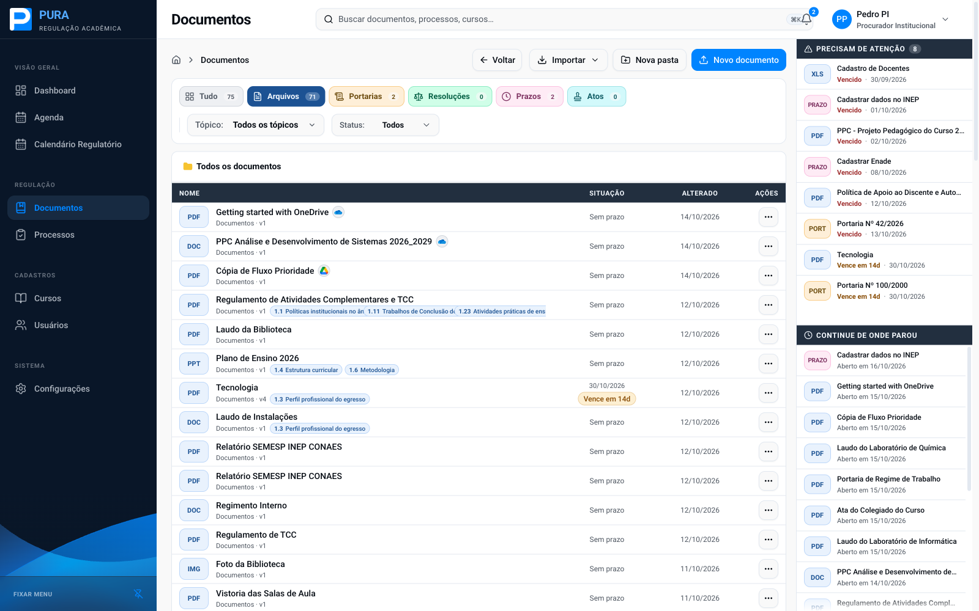The image size is (979, 611).
Task: Click the Voltar button
Action: (497, 60)
